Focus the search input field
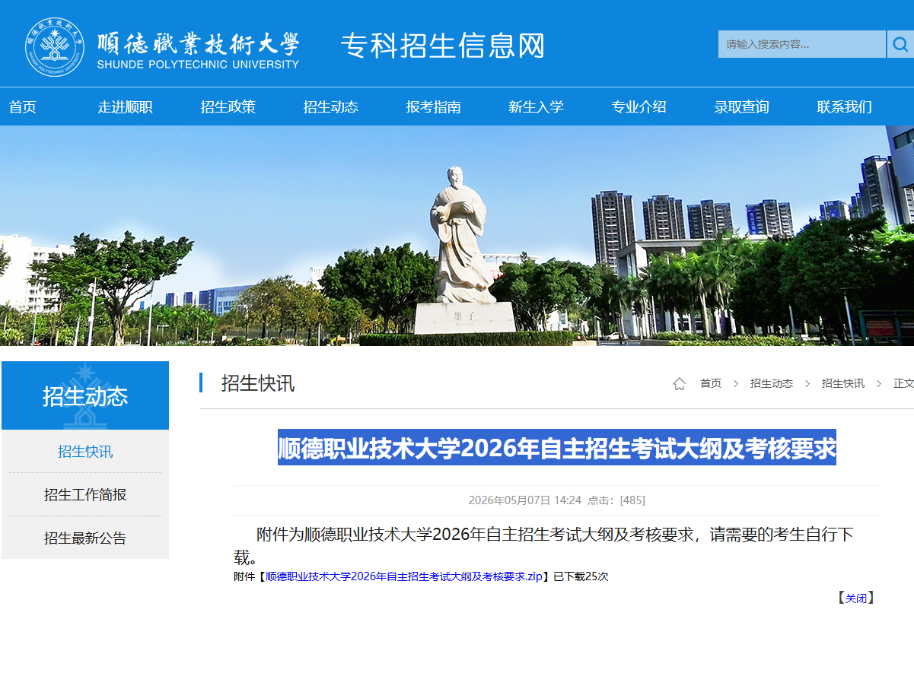The height and width of the screenshot is (673, 914). (802, 44)
